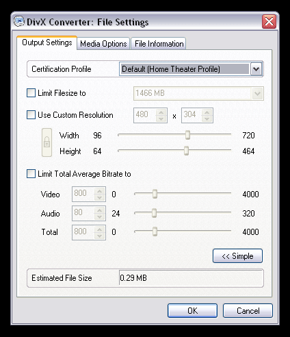Screen dimensions: 290x337
Task: Click the Certification Profile label
Action: (x=62, y=68)
